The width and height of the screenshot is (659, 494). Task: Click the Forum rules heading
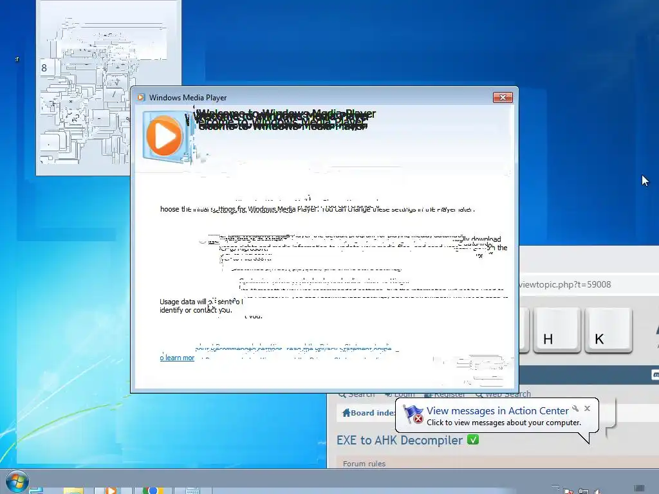click(364, 464)
